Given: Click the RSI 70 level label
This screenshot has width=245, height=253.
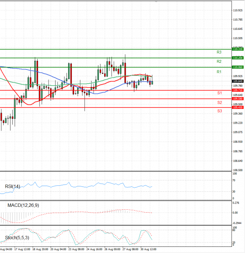Looking at the screenshot, I should pyautogui.click(x=234, y=180).
